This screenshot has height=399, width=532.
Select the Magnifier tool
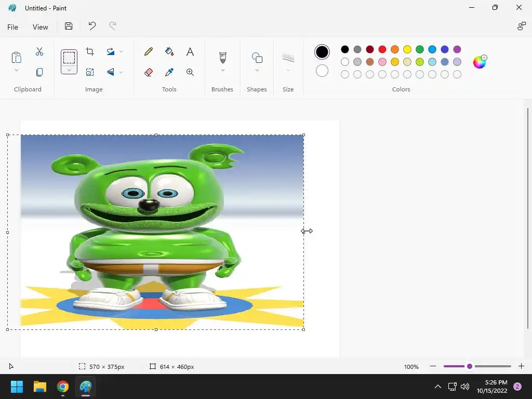190,72
